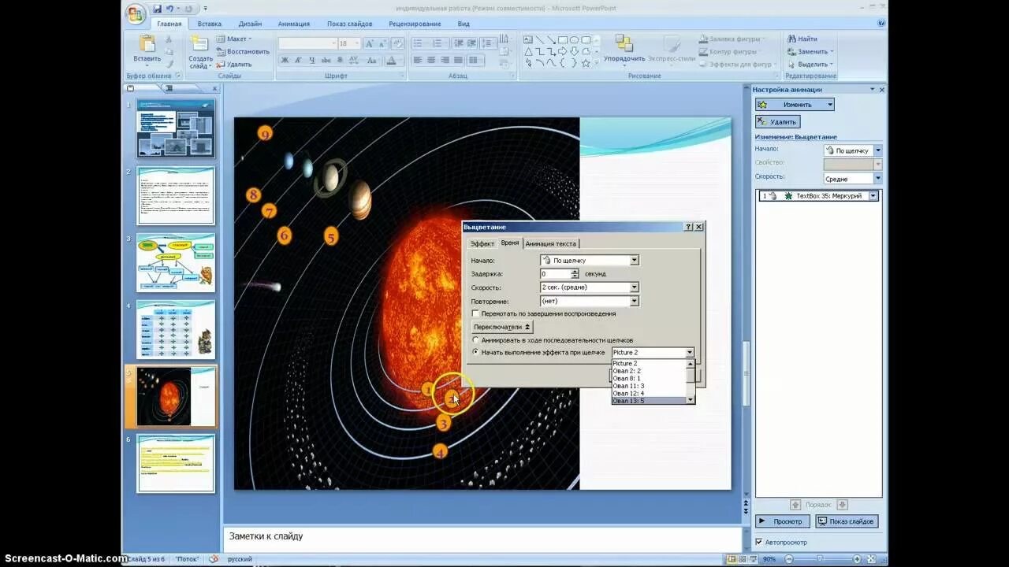This screenshot has height=567, width=1009.
Task: Click the Просмотр preview button
Action: (x=782, y=521)
